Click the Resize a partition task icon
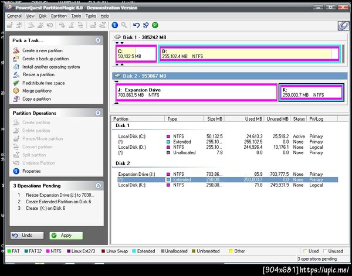Screen dimensions: 352x276 (16, 74)
